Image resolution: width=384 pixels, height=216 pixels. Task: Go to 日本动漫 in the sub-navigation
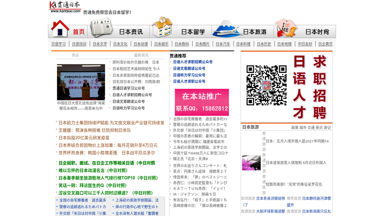[x=141, y=44]
